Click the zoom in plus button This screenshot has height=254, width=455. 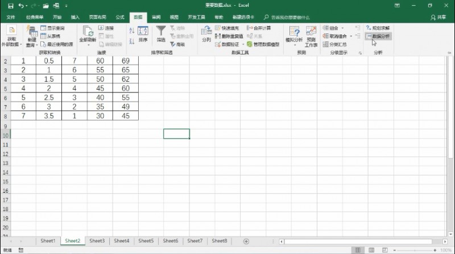pos(435,250)
